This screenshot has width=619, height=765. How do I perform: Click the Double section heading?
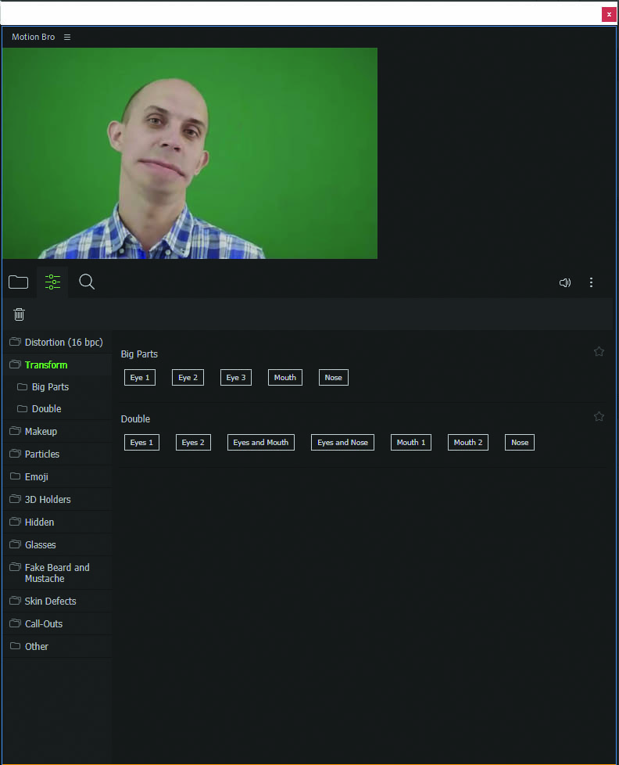(x=135, y=419)
